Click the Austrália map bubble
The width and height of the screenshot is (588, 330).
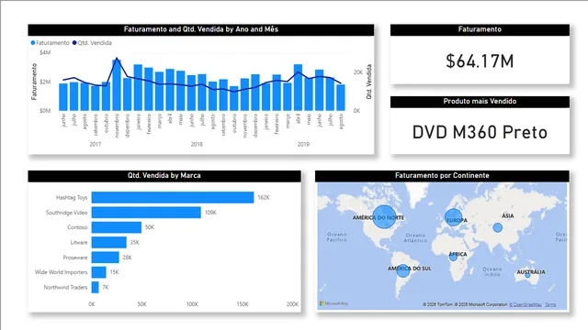click(x=527, y=275)
